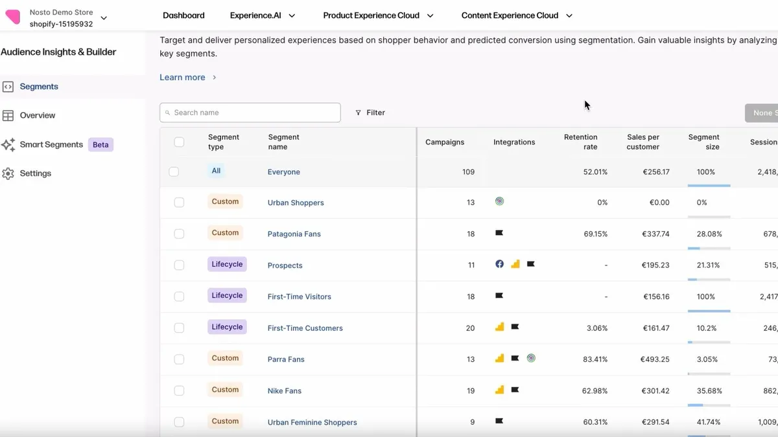
Task: Click the segment size bar for Patagonia Fans
Action: click(x=709, y=248)
